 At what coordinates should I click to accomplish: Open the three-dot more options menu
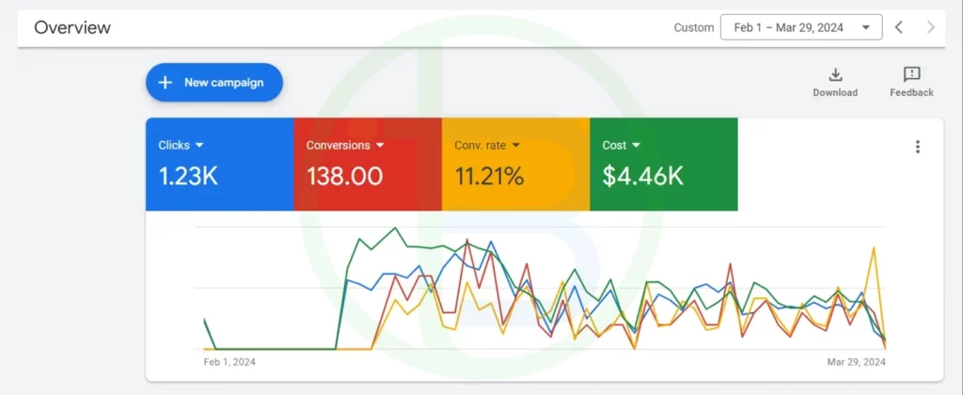click(x=918, y=147)
